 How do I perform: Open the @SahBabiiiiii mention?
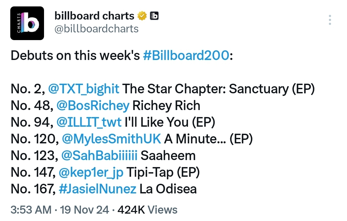pyautogui.click(x=99, y=156)
